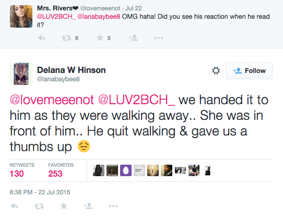
Task: Follow icon under Mrs. Rivers tweet
Action: [x=133, y=38]
